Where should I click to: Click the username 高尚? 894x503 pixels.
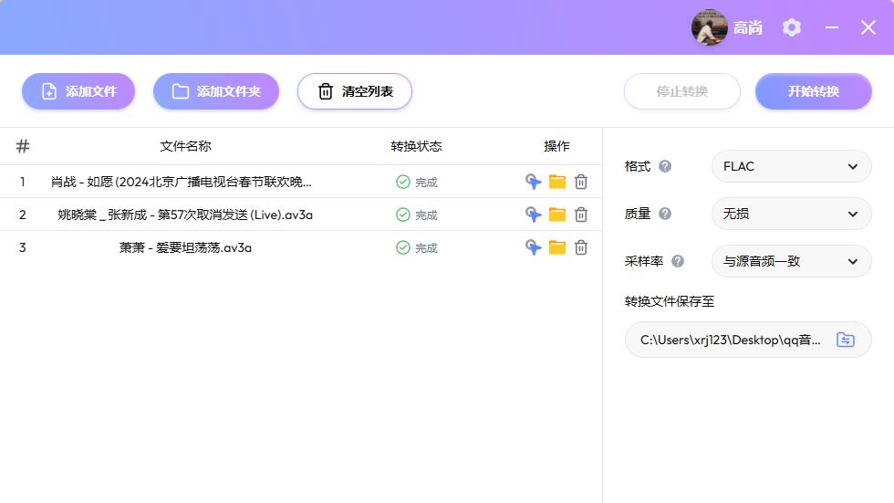click(748, 27)
